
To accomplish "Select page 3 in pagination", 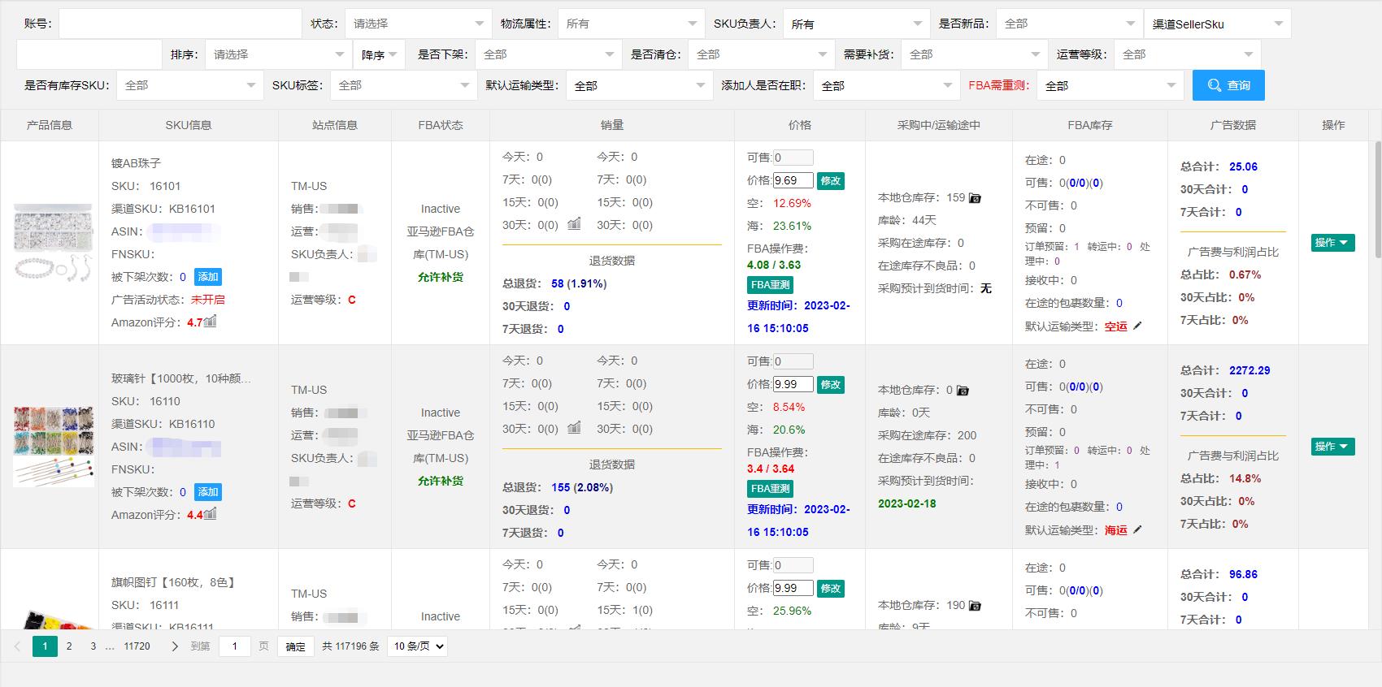I will tap(93, 646).
